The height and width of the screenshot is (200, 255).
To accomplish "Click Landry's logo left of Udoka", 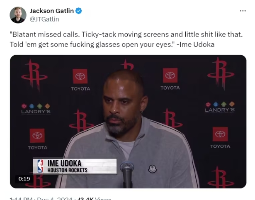I will pos(36,109).
